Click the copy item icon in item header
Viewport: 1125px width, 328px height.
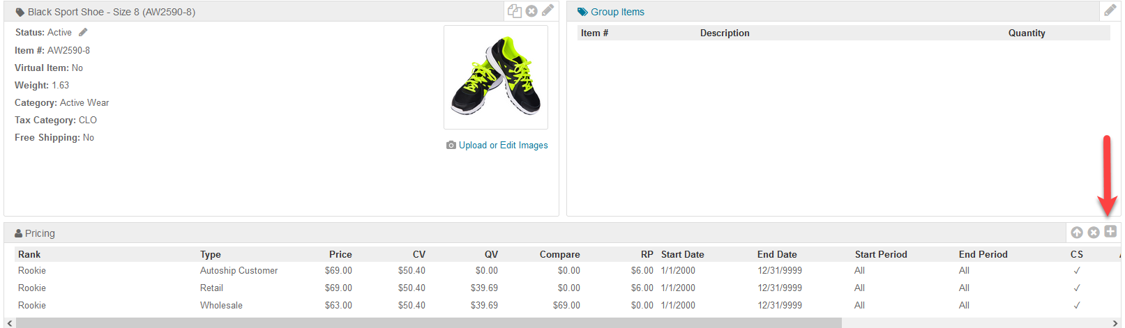click(515, 11)
